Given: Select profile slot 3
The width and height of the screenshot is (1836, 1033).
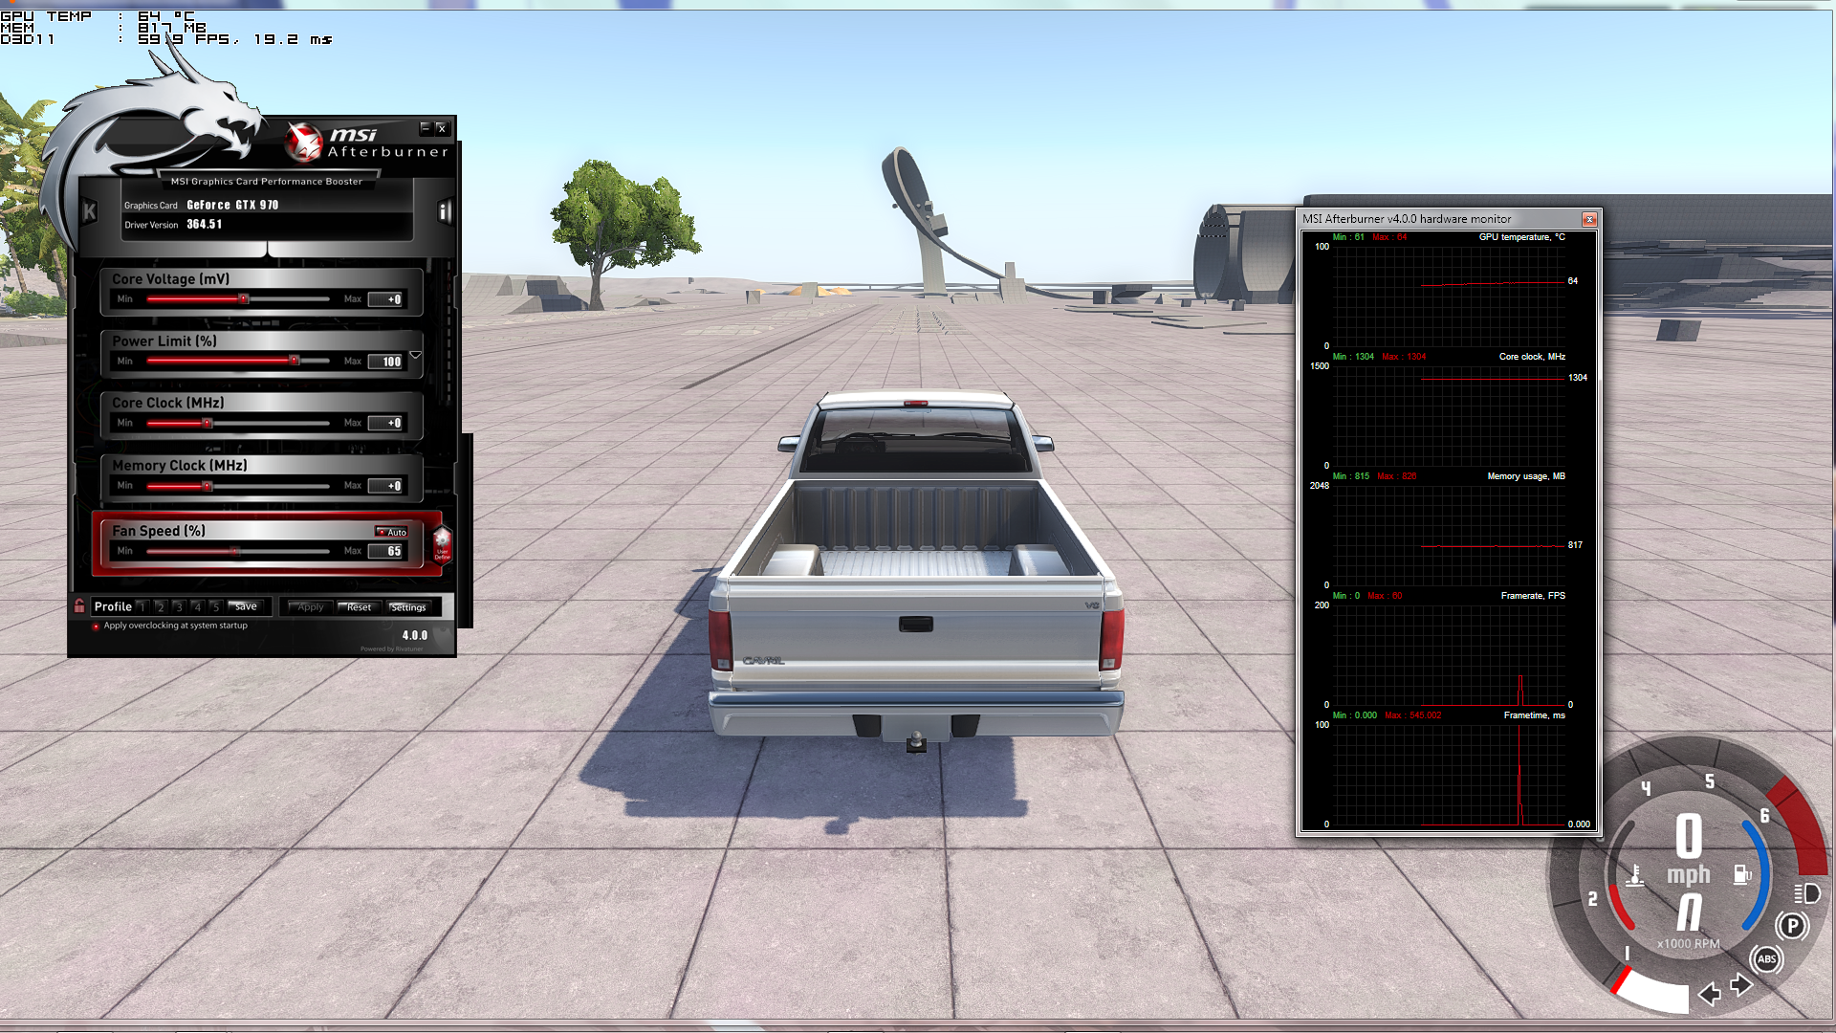Looking at the screenshot, I should [178, 606].
